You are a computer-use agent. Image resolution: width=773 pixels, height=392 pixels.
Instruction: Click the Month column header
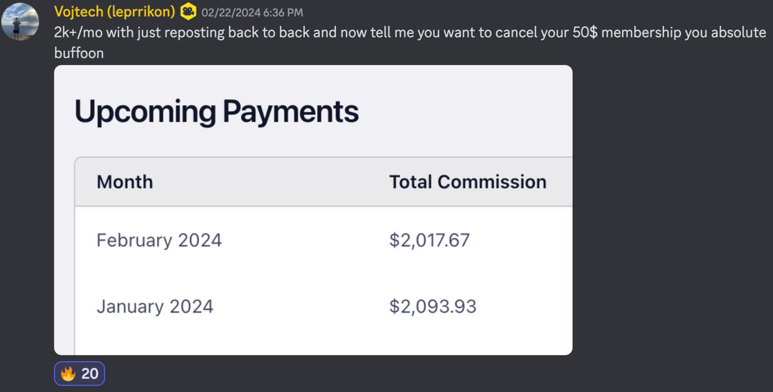[124, 182]
